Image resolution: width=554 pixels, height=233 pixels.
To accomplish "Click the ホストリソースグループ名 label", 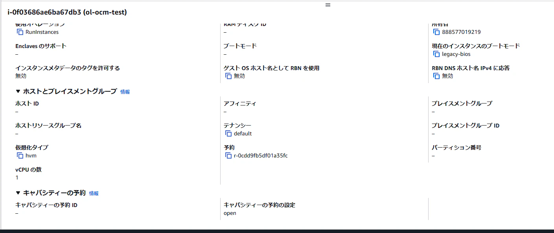I will [x=48, y=126].
